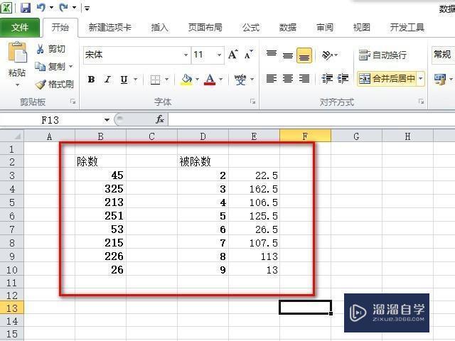Switch to the 审阅 (Review) tab
This screenshot has height=341, width=455.
point(324,28)
